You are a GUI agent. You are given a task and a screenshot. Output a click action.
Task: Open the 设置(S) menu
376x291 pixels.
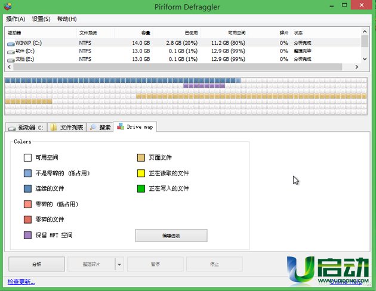point(41,19)
